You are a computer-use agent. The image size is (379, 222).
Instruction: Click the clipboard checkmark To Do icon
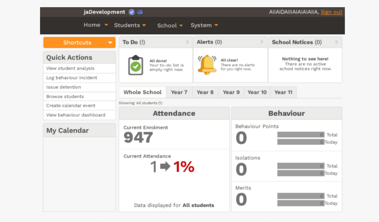tap(135, 65)
